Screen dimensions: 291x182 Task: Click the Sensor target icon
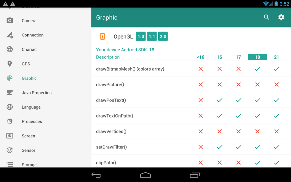coord(10,150)
